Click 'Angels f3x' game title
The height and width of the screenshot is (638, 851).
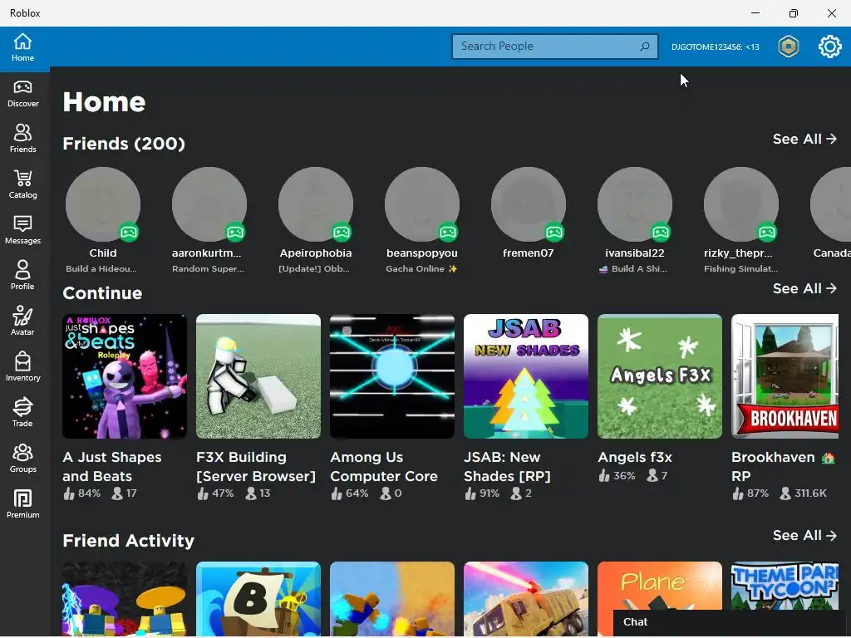(x=635, y=458)
